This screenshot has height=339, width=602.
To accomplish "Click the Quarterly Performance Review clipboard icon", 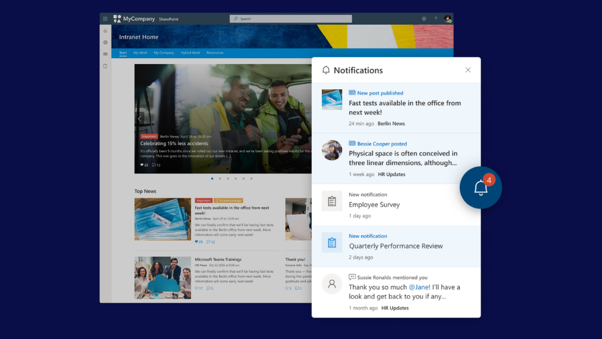I will pos(332,243).
